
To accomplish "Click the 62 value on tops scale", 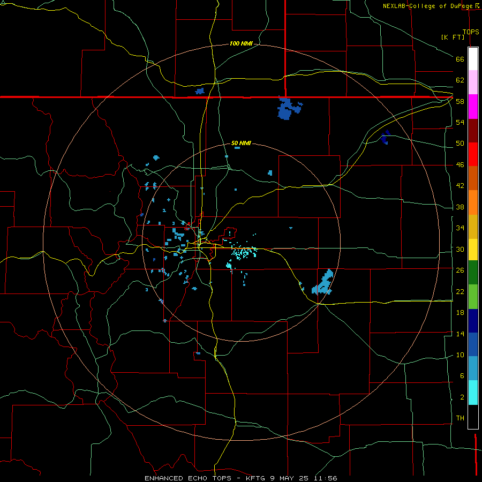I will tap(460, 80).
